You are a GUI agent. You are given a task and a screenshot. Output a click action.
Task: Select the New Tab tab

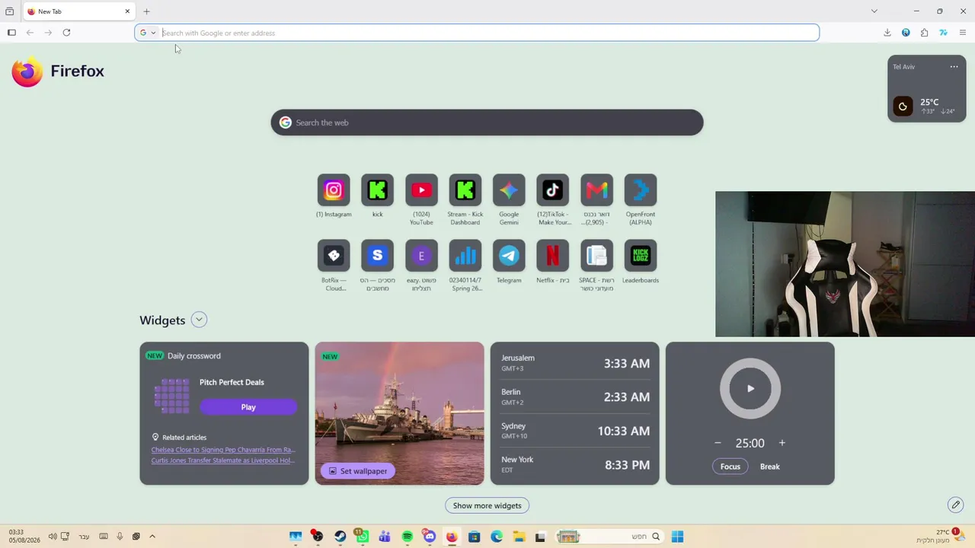tap(78, 11)
